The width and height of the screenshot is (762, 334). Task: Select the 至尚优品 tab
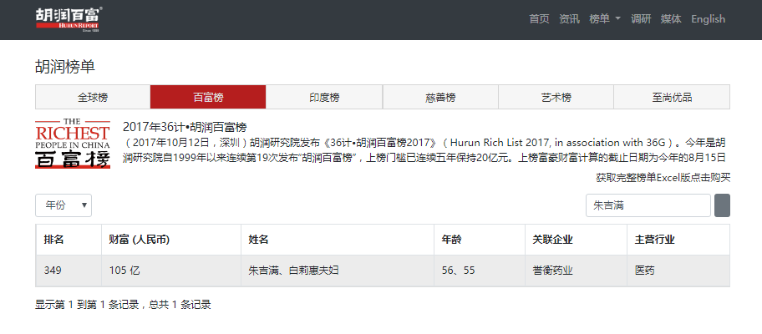(672, 97)
